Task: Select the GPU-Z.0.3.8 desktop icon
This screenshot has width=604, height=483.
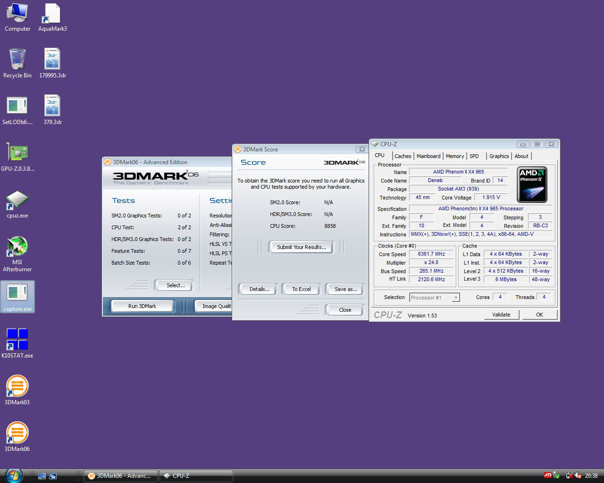Action: (x=17, y=157)
